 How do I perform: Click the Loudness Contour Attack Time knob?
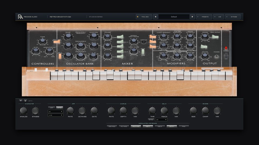(x=163, y=56)
